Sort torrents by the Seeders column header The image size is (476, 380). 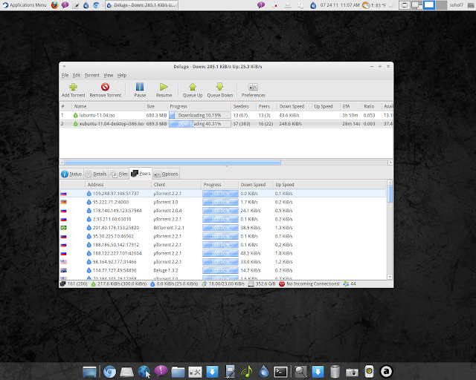coord(243,106)
